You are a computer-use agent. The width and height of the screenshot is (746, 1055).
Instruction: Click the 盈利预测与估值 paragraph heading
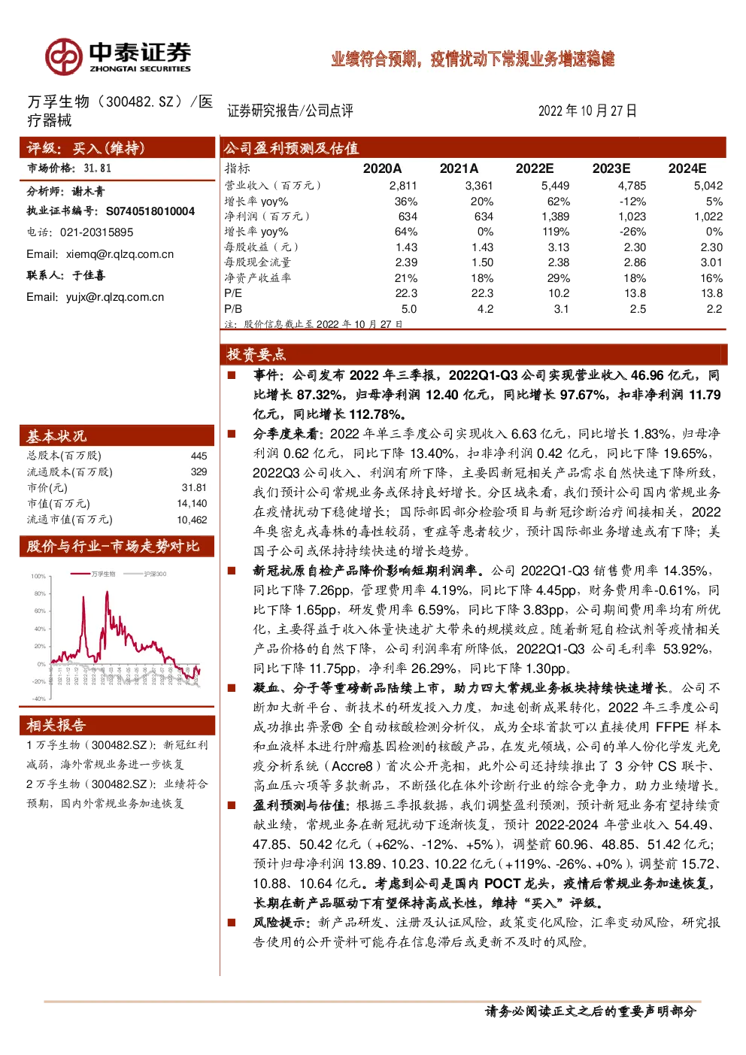pos(301,805)
